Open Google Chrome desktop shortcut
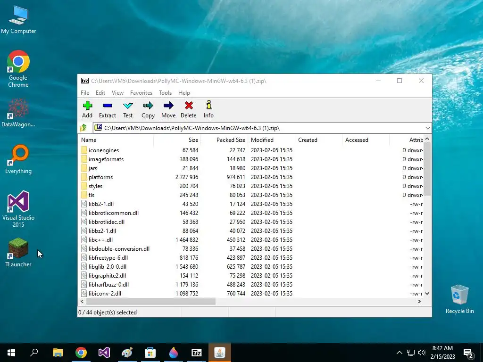The height and width of the screenshot is (362, 483). click(18, 69)
